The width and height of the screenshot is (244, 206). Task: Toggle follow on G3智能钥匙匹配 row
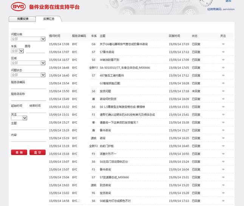(x=223, y=83)
